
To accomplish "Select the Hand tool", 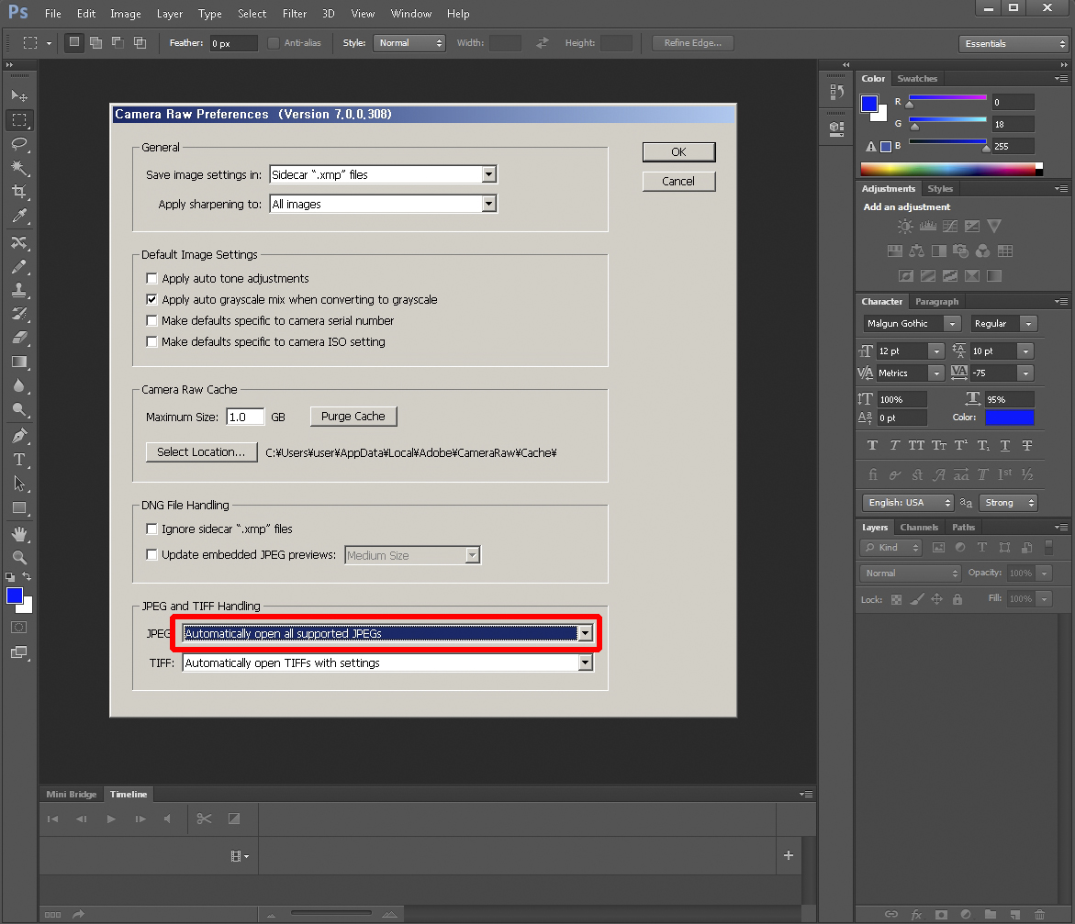I will coord(19,533).
